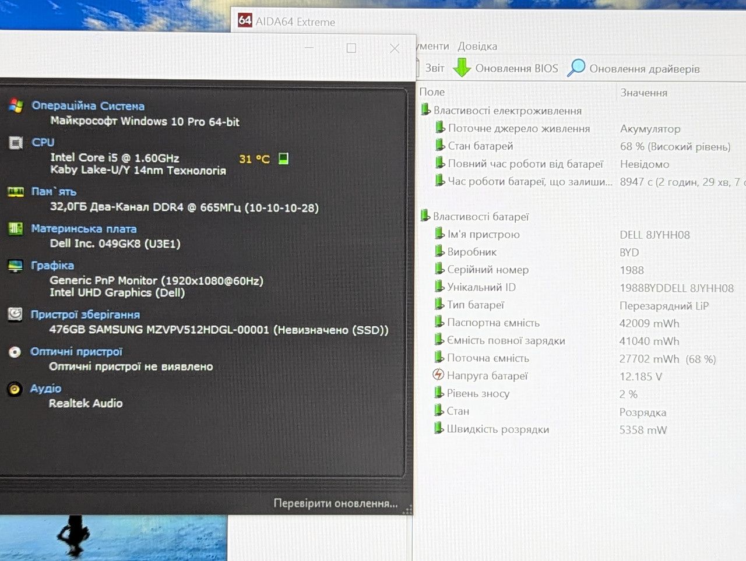Click the Windows flag icon beside Операційна Система
The width and height of the screenshot is (746, 561).
tap(16, 105)
